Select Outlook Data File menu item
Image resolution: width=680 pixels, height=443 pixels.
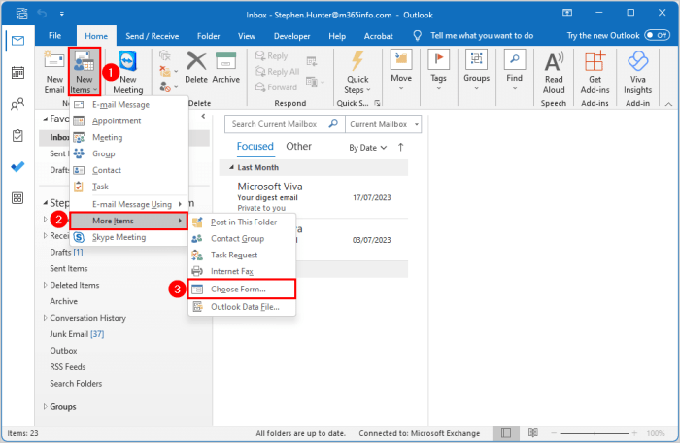pyautogui.click(x=242, y=307)
